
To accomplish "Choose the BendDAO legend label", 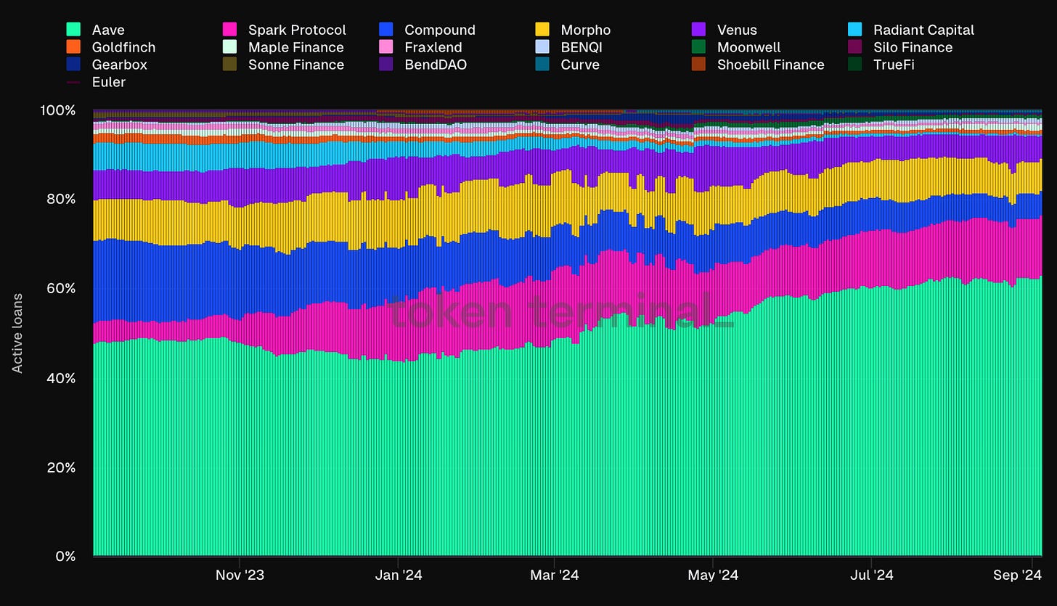I will (x=436, y=65).
